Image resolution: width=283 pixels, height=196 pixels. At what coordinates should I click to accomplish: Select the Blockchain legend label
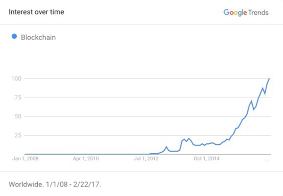(x=39, y=37)
